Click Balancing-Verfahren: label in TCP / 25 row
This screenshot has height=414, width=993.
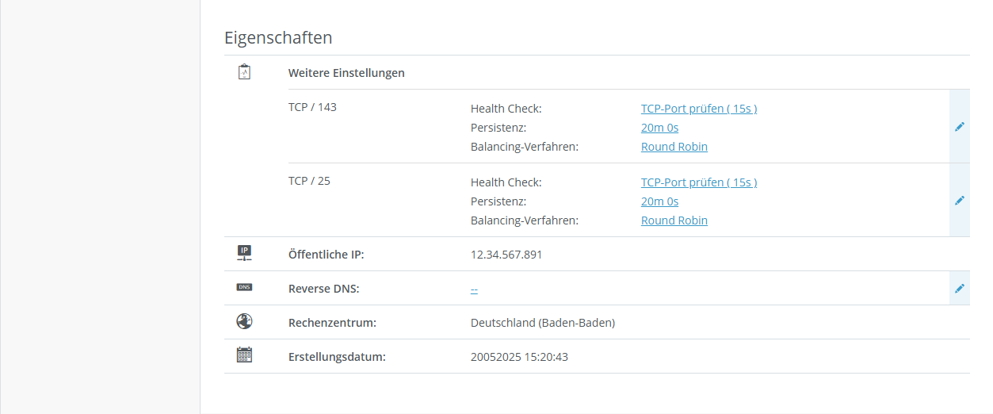525,220
